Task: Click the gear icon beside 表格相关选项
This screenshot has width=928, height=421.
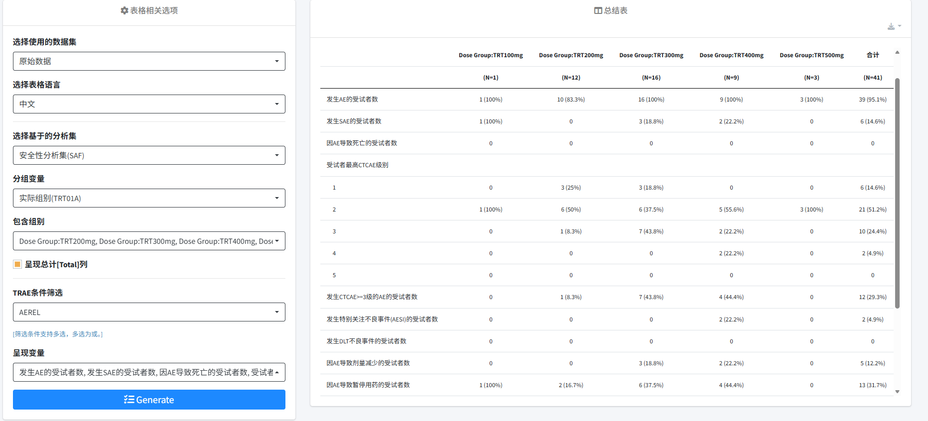Action: click(x=124, y=10)
